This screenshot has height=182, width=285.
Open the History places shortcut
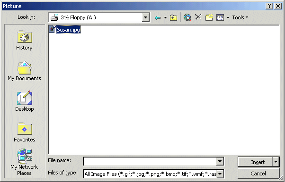point(24,40)
